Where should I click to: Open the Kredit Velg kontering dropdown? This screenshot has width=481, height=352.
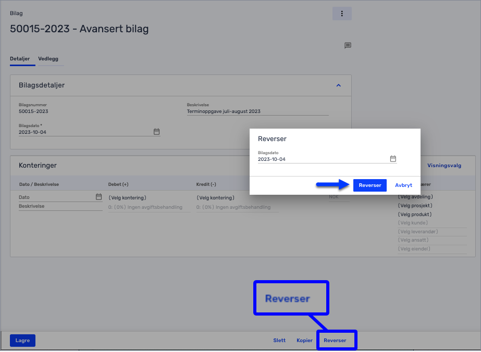click(x=215, y=198)
